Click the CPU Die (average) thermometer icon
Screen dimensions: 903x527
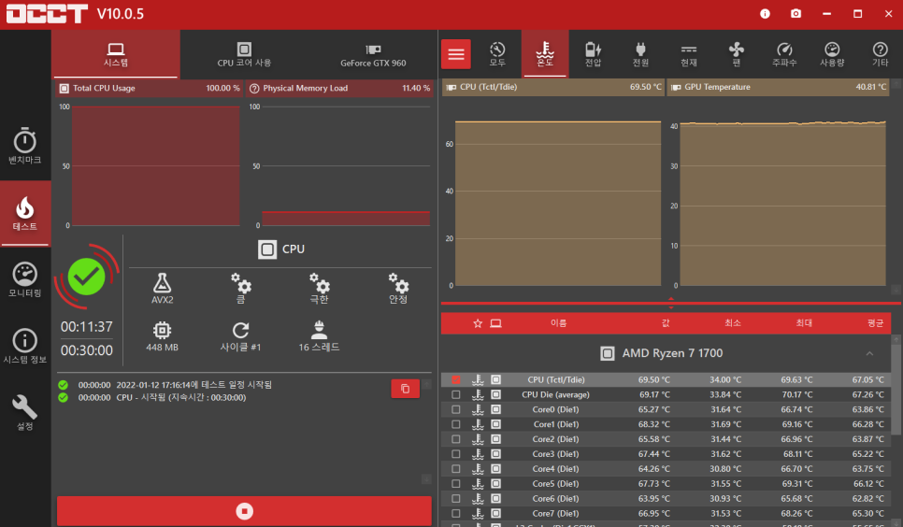pos(478,394)
